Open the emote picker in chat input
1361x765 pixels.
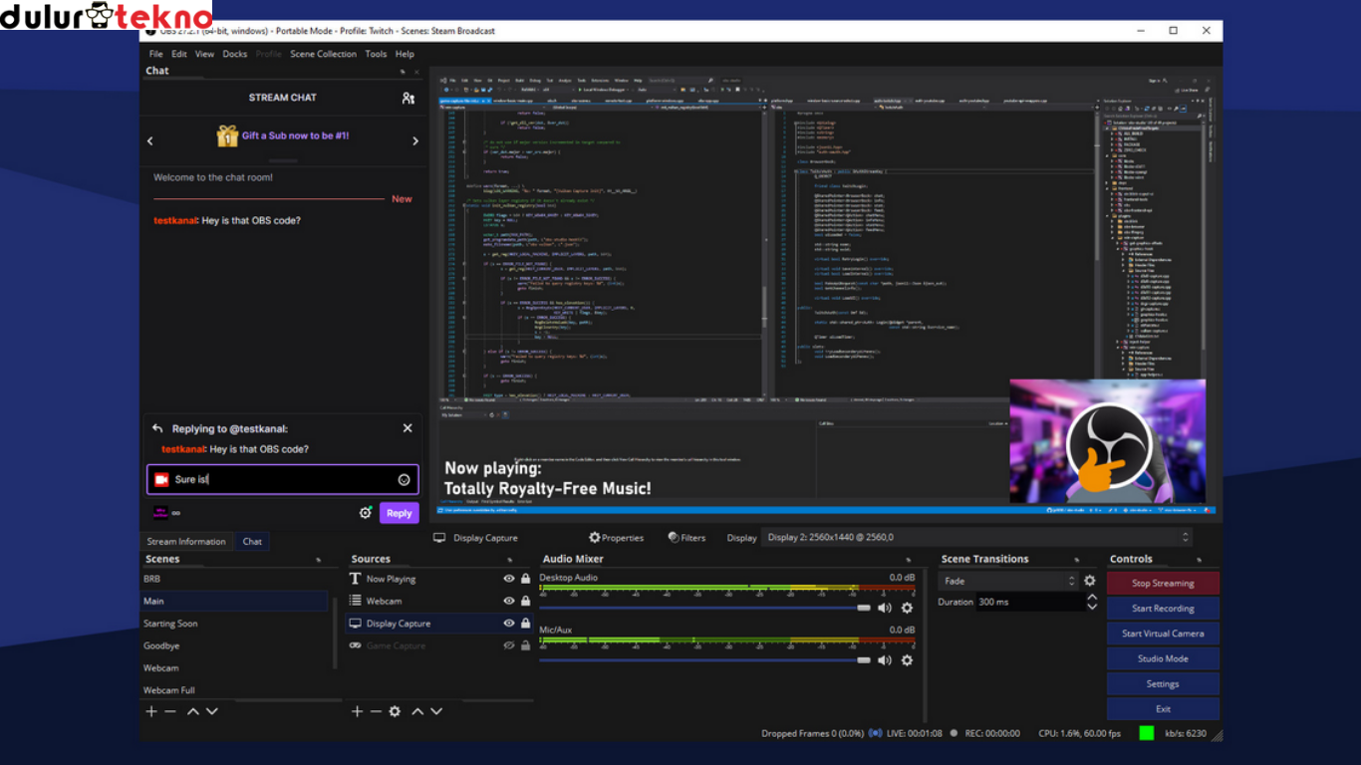(404, 480)
